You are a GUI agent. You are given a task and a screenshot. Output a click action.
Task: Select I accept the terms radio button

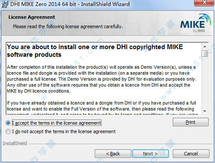click(8, 123)
